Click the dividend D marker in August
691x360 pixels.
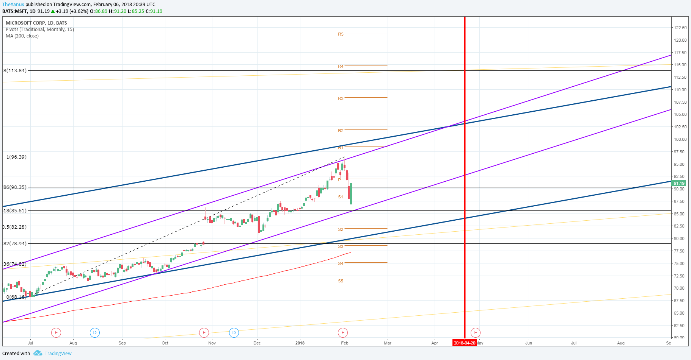coord(94,333)
